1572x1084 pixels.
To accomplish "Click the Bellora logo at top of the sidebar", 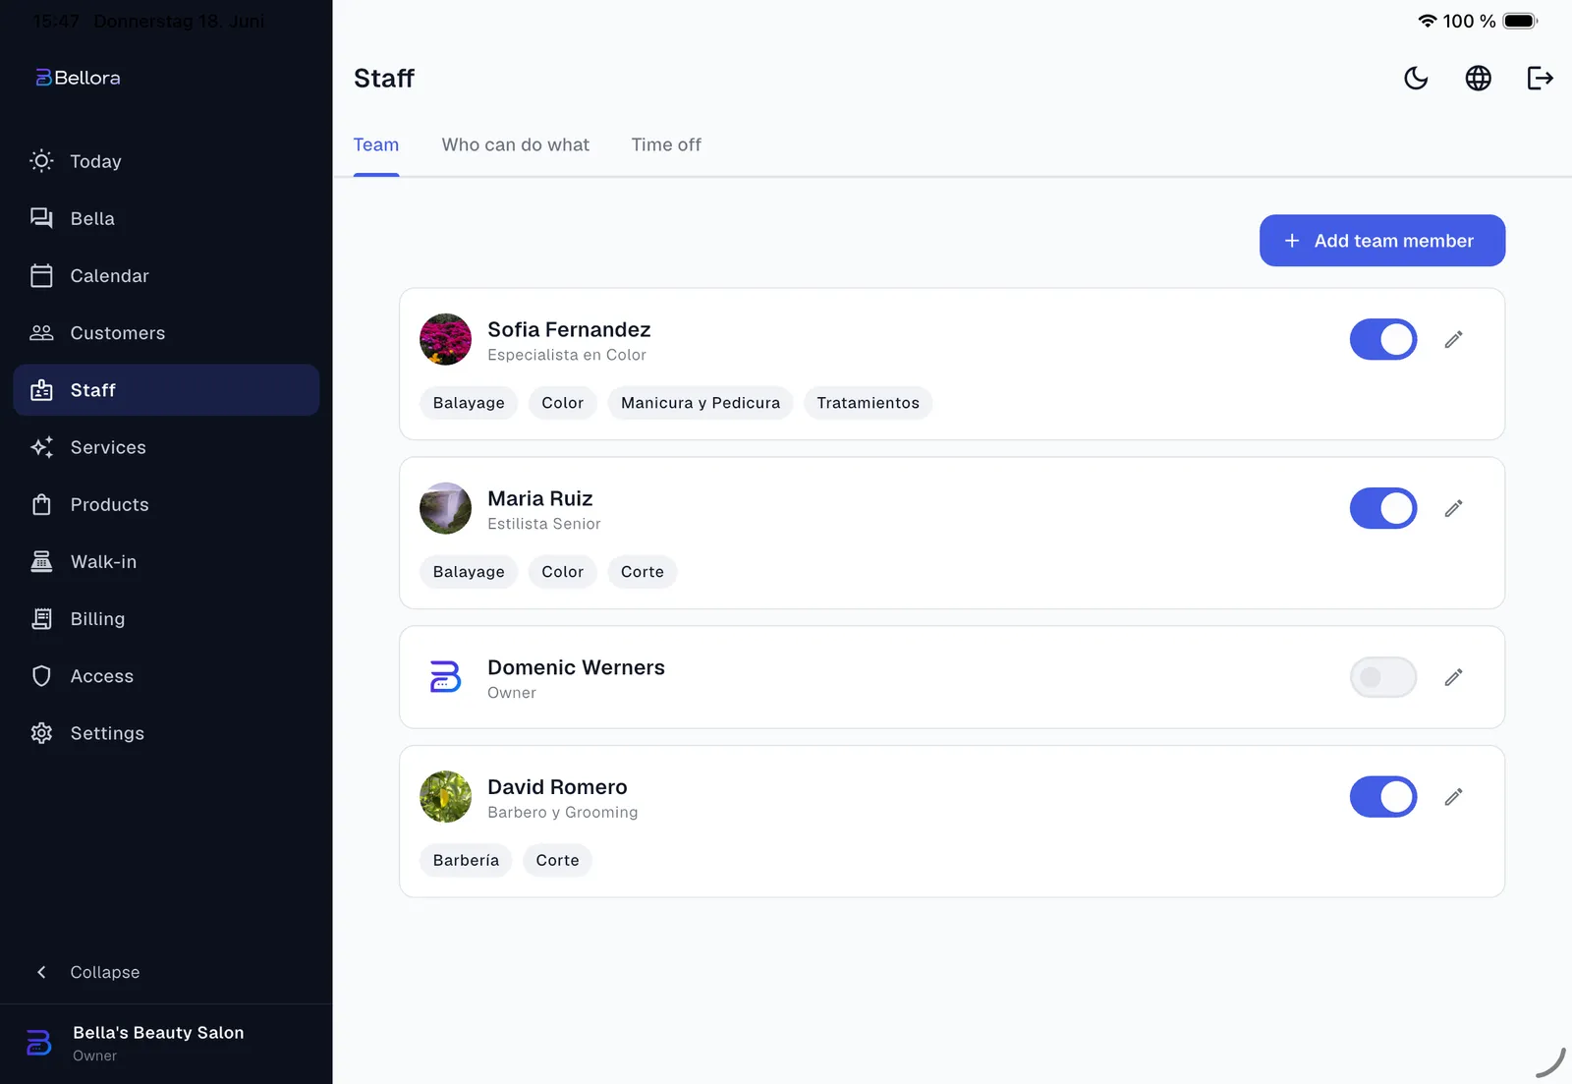I will pos(78,78).
